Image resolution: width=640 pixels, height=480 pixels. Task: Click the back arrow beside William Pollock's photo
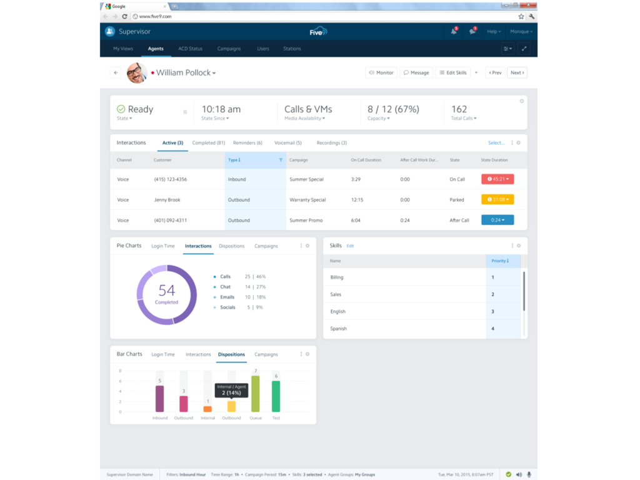[116, 72]
